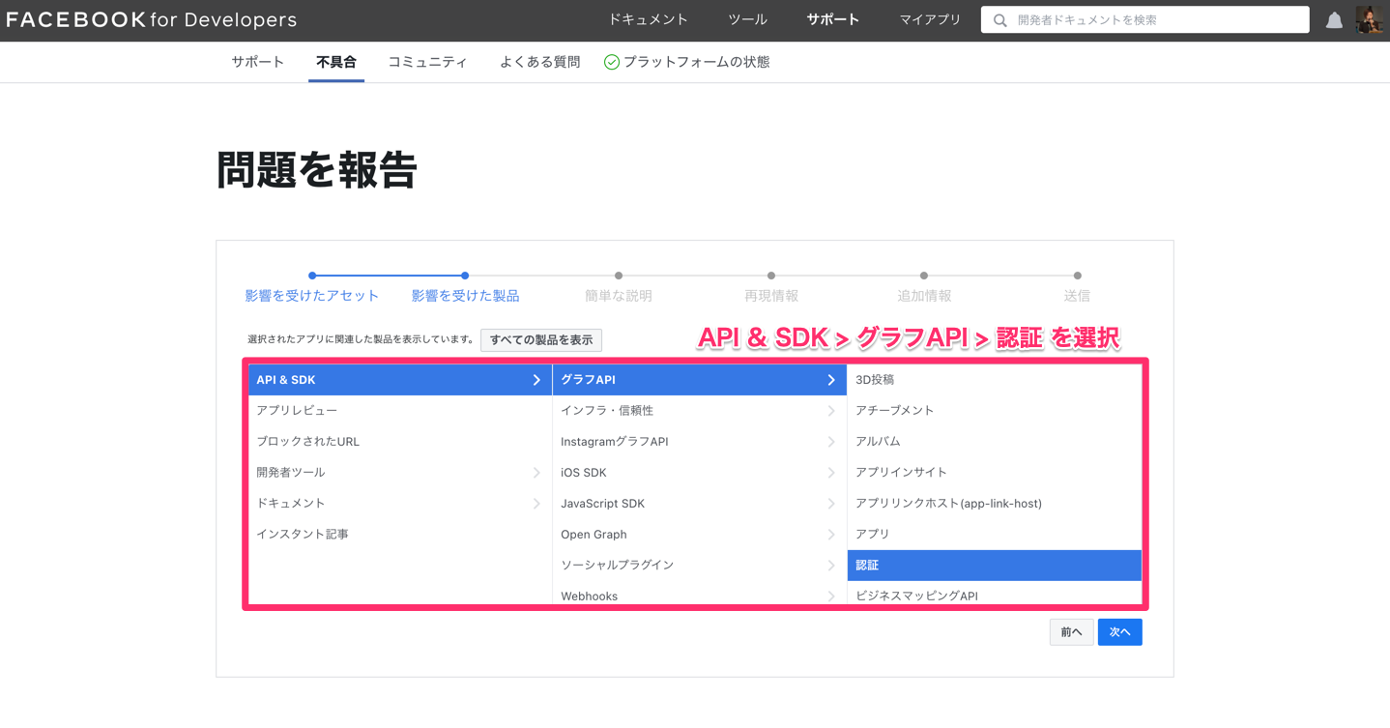The image size is (1390, 728).
Task: Click the すべての製品を表示 button
Action: (541, 340)
